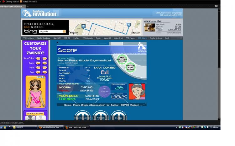Click Face right arrow
Image resolution: width=235 pixels, height=146 pixels.
(45, 63)
